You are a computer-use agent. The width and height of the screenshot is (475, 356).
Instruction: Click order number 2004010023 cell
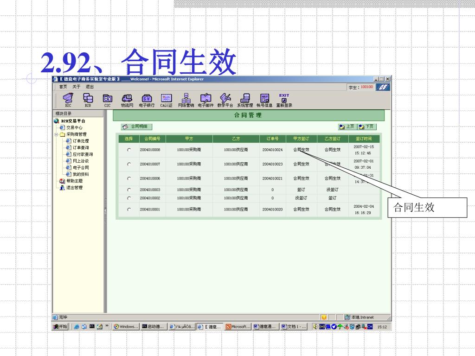coord(272,164)
